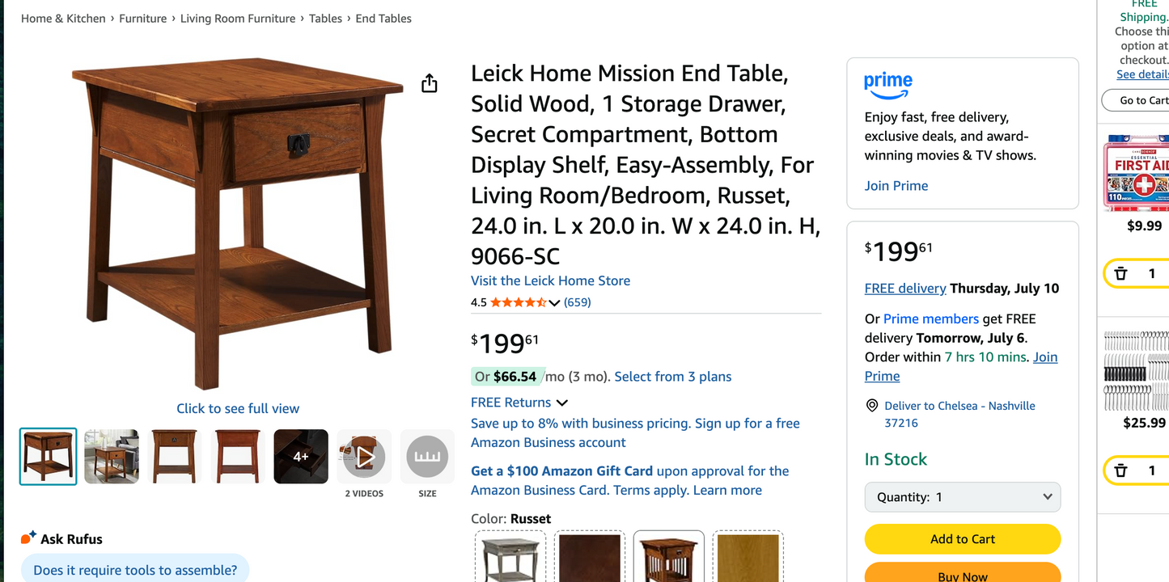The width and height of the screenshot is (1169, 582).
Task: Click the share icon beside product image
Action: 430,83
